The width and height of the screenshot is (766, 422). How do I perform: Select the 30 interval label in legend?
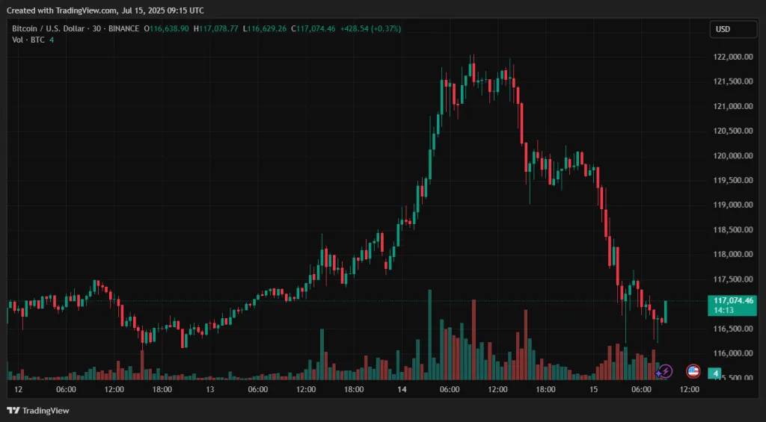click(96, 28)
